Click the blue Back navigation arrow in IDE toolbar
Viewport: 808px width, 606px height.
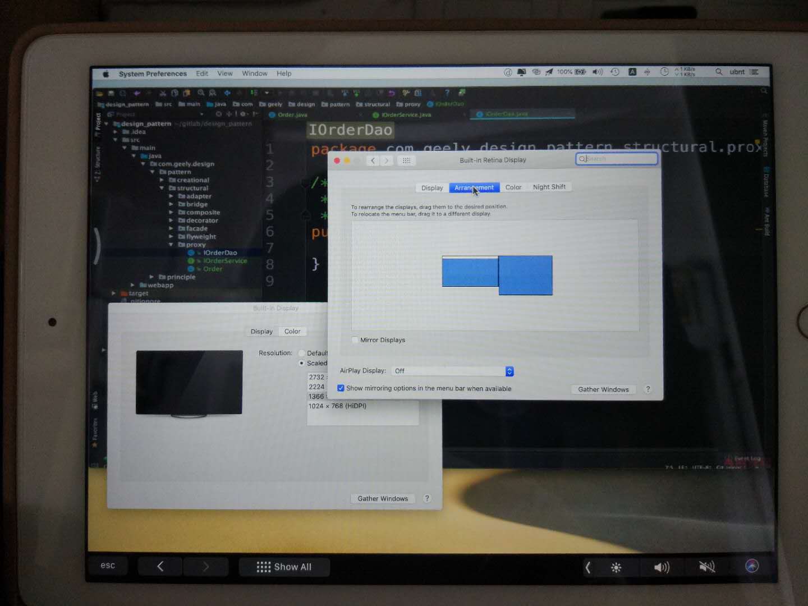(x=227, y=93)
